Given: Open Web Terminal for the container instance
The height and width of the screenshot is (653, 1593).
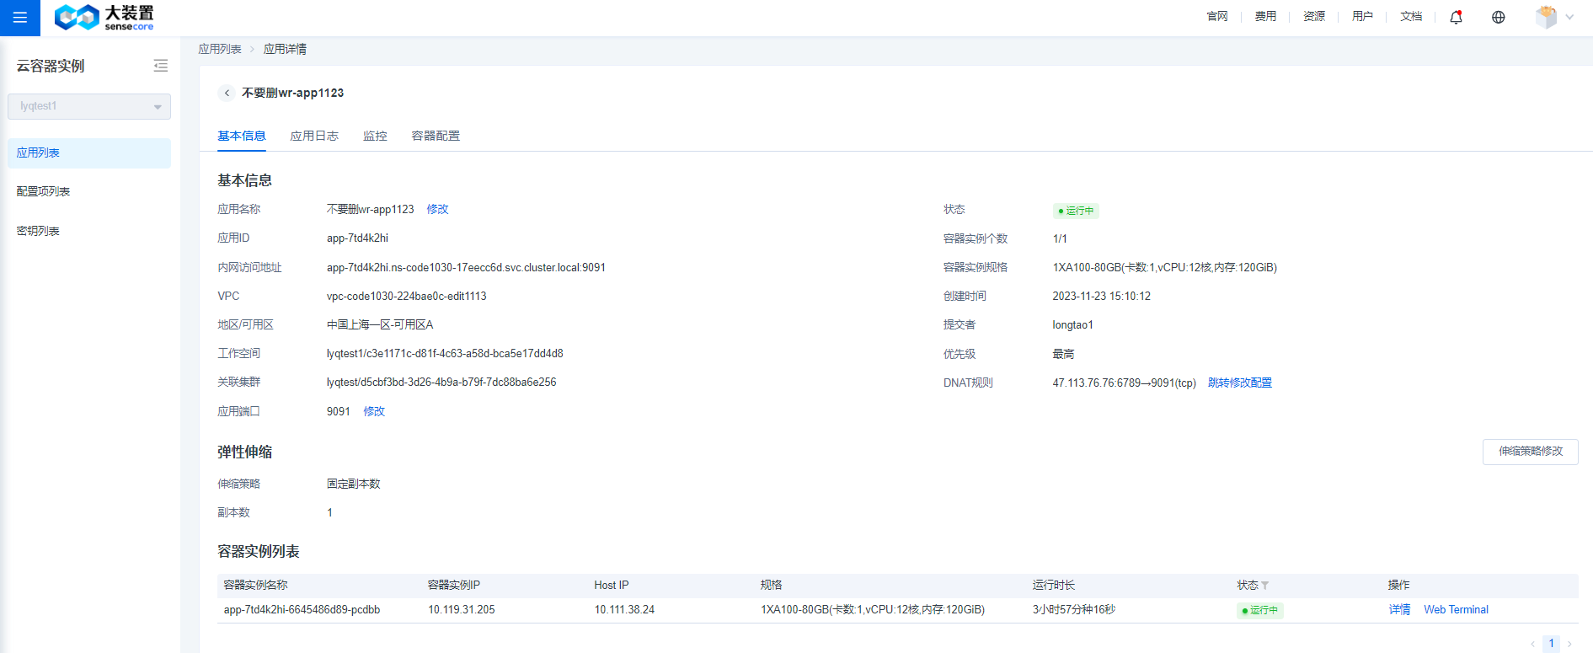Looking at the screenshot, I should [1456, 609].
